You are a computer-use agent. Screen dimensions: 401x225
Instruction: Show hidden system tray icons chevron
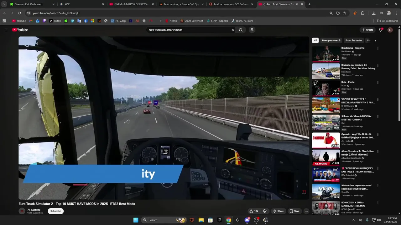(354, 220)
